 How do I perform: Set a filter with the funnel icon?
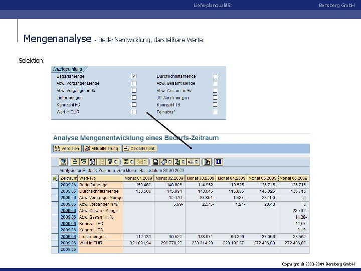pyautogui.click(x=110, y=162)
